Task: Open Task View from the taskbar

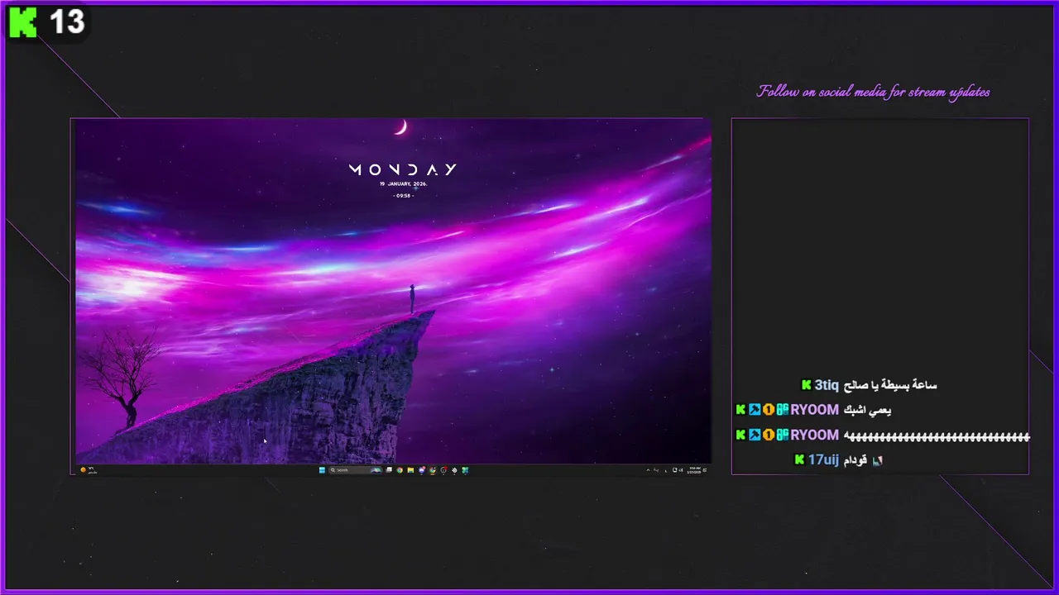Action: coord(389,470)
